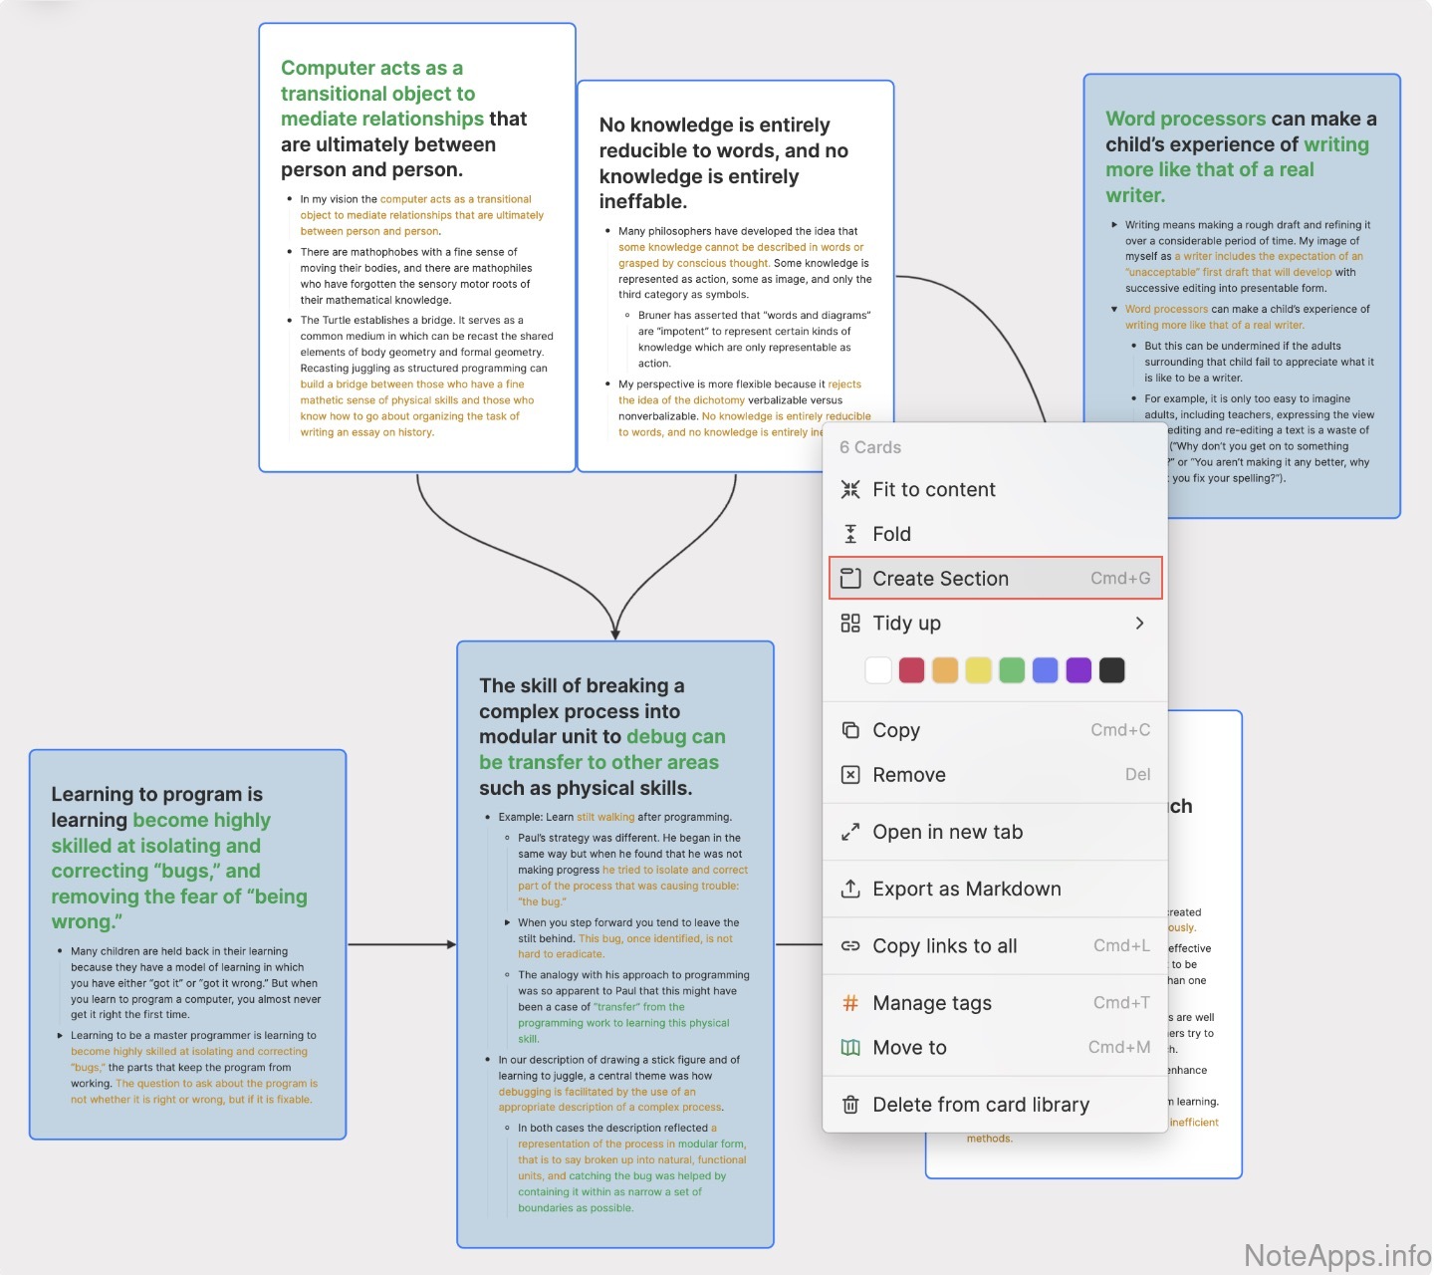Pick the red color swatch
Screen dimensions: 1434x1275
(x=911, y=670)
